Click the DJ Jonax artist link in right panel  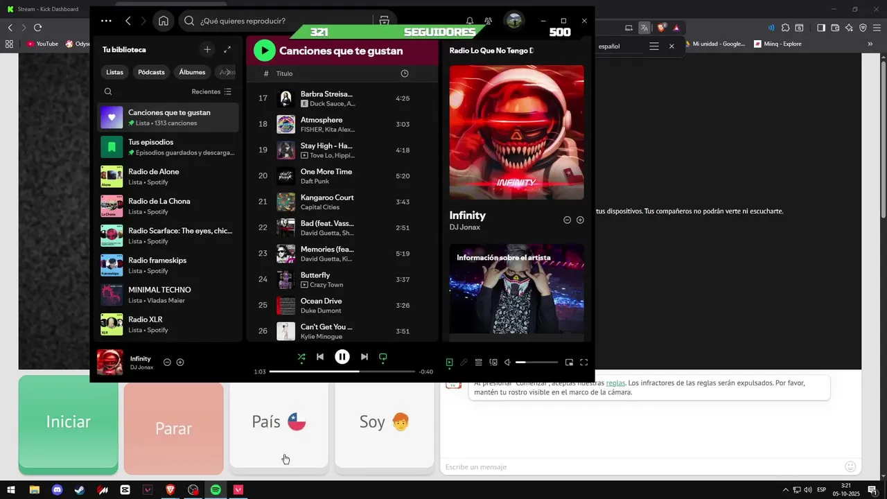pos(464,227)
